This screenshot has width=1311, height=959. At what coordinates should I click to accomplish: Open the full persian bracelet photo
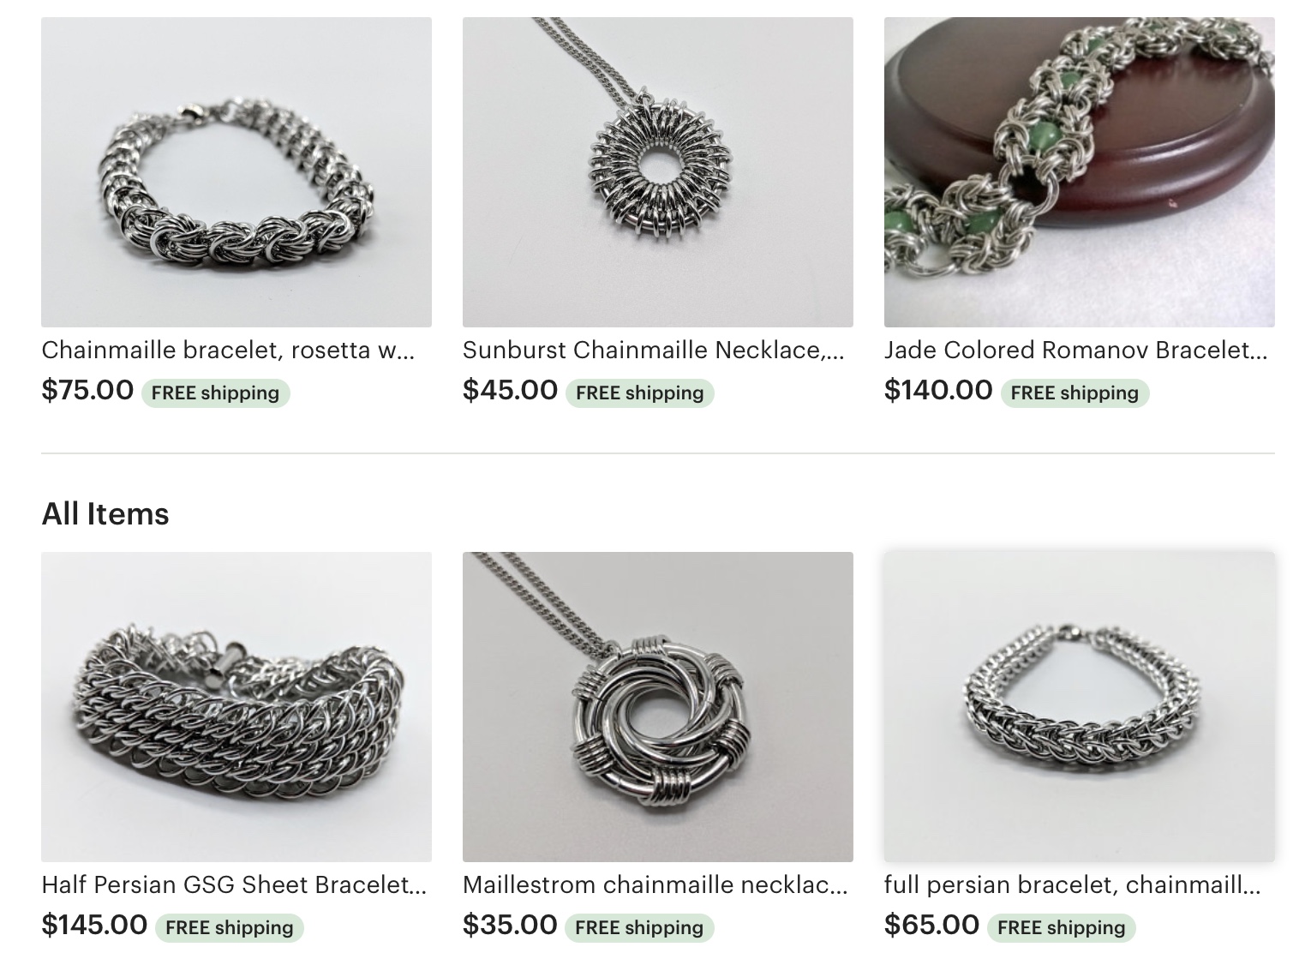(1080, 707)
